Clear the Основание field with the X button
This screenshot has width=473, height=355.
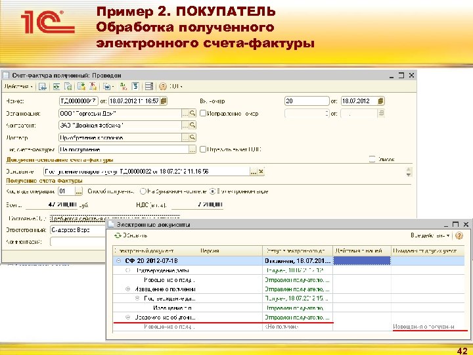pyautogui.click(x=261, y=172)
